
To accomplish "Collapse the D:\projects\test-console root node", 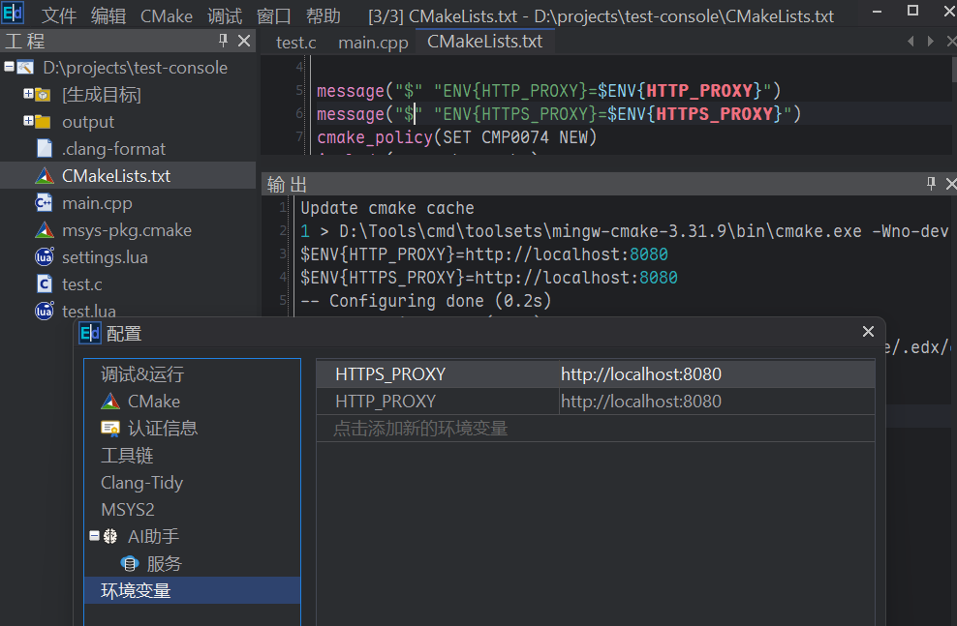I will tap(9, 68).
